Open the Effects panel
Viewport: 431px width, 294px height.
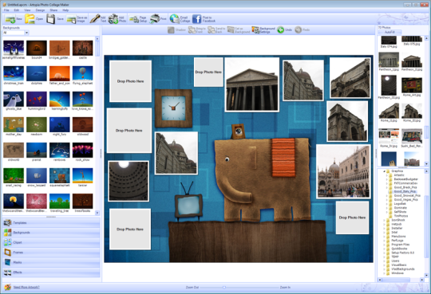51,272
